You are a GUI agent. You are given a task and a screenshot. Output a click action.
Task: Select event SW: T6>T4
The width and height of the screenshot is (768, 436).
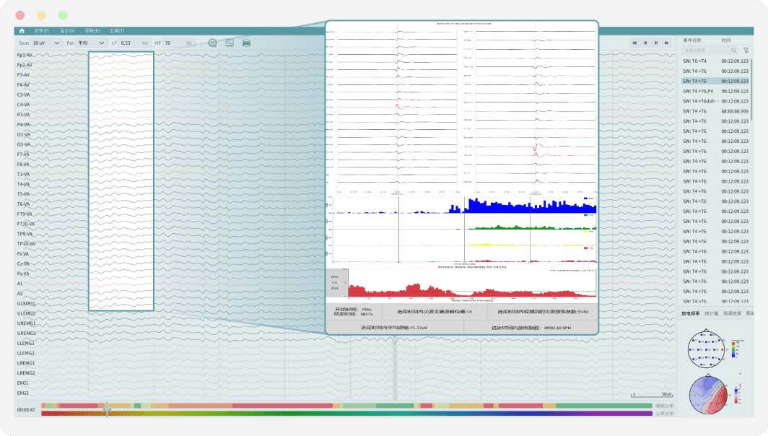pyautogui.click(x=715, y=61)
